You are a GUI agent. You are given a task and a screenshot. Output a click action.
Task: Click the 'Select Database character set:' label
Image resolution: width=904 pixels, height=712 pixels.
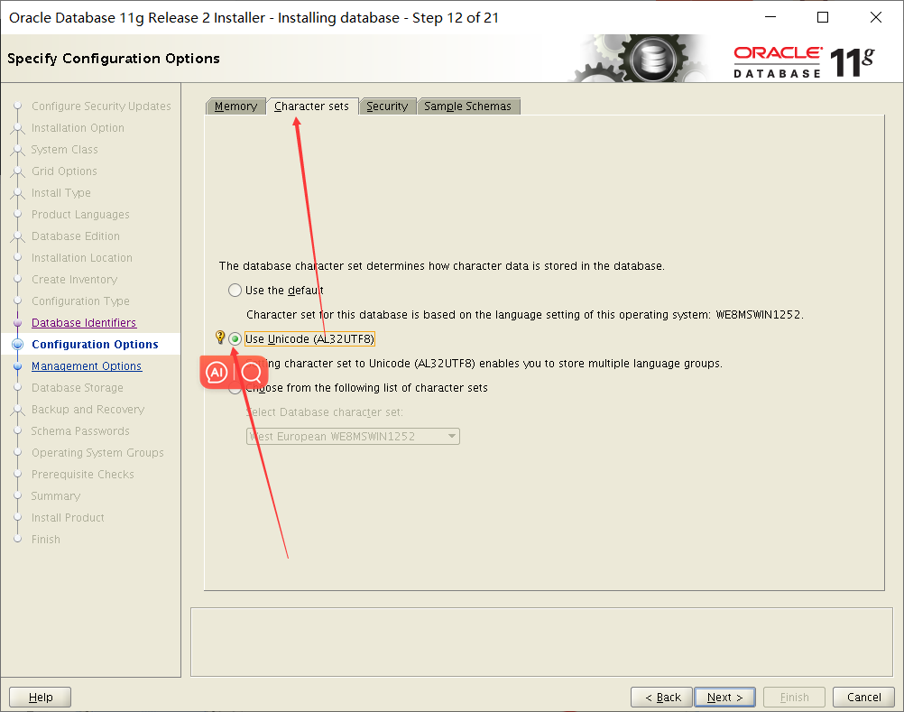click(325, 412)
